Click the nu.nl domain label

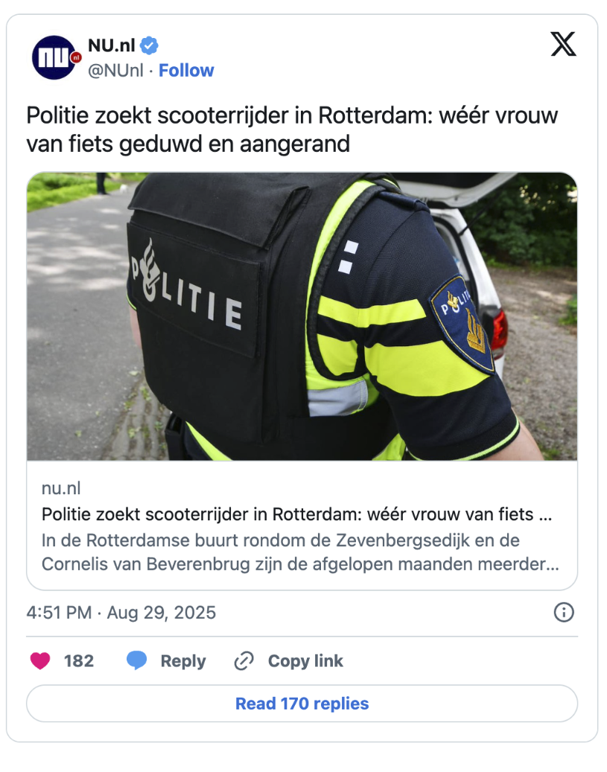pyautogui.click(x=61, y=488)
